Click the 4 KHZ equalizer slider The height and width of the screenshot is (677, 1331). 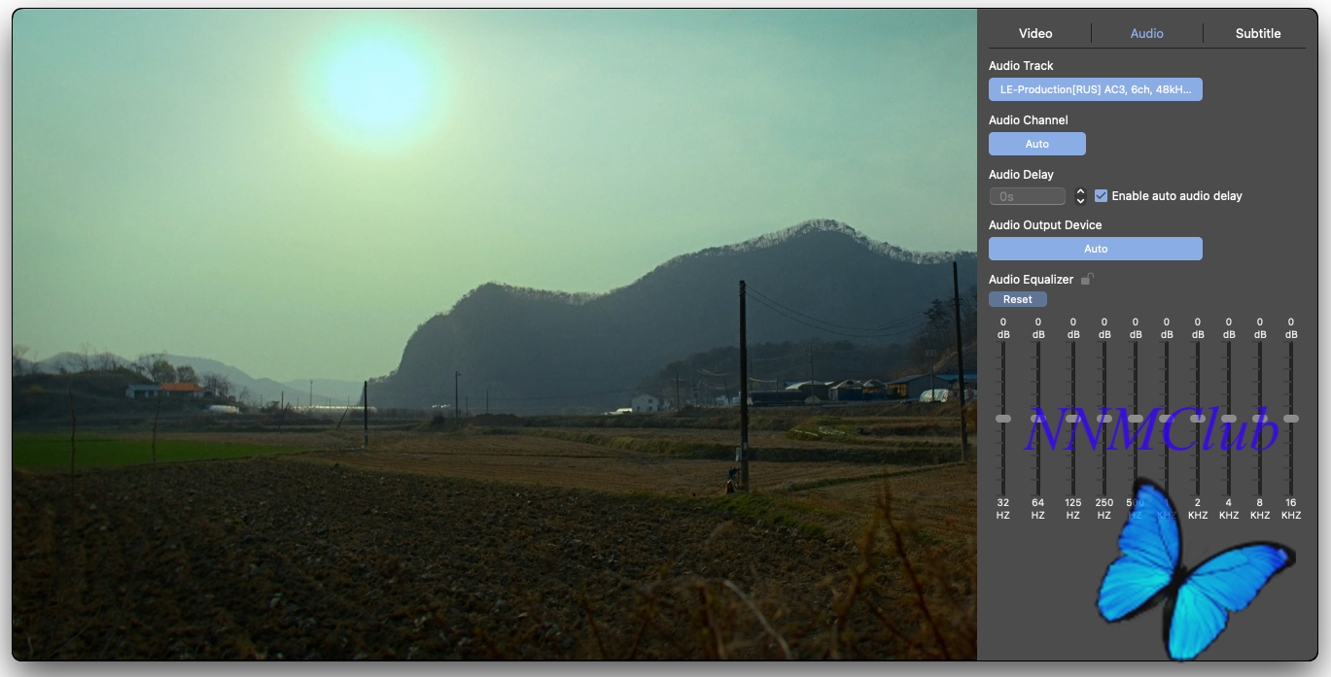coord(1229,419)
